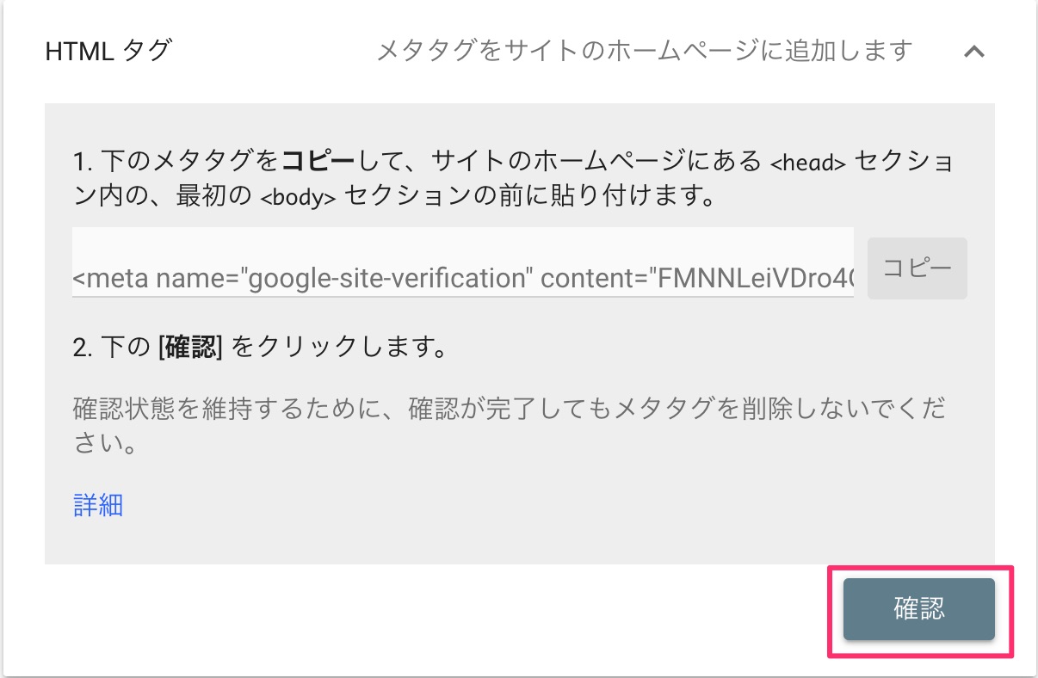This screenshot has height=678, width=1038.
Task: Click the word content= in the meta tag
Action: coord(594,279)
